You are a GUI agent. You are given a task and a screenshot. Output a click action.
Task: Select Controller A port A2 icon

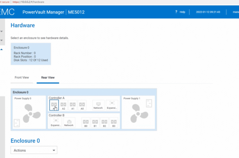[63, 105]
